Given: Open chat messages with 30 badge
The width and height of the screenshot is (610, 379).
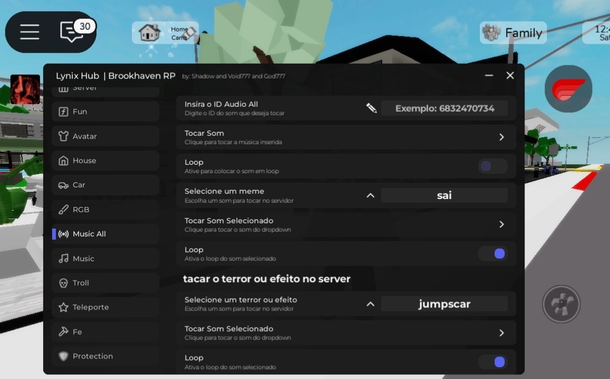Looking at the screenshot, I should pos(72,32).
